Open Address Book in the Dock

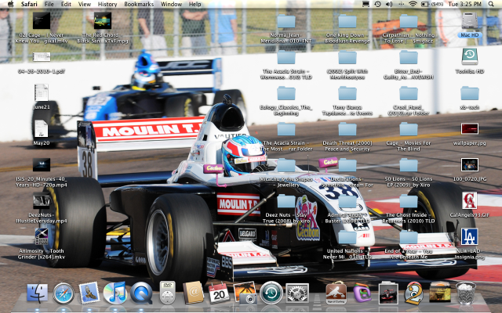point(193,293)
